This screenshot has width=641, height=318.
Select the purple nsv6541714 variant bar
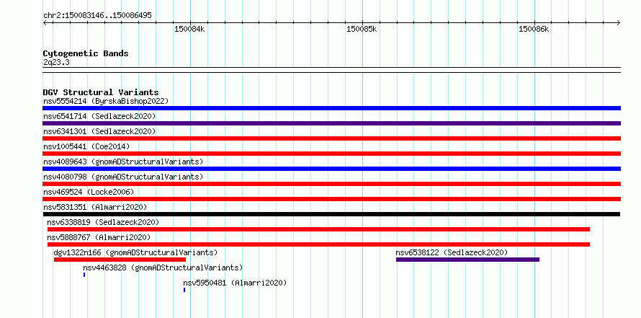331,123
